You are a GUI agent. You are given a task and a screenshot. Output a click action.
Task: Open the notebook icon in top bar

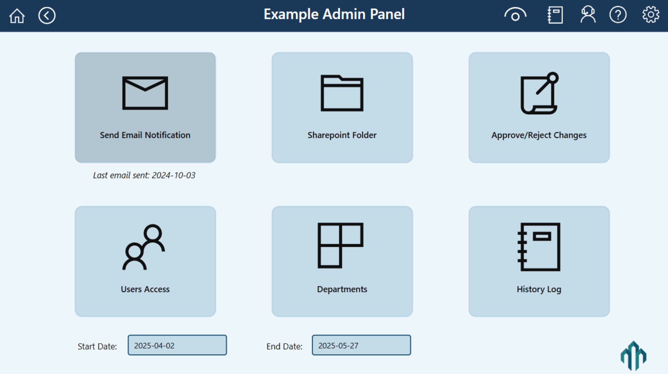[x=555, y=15]
